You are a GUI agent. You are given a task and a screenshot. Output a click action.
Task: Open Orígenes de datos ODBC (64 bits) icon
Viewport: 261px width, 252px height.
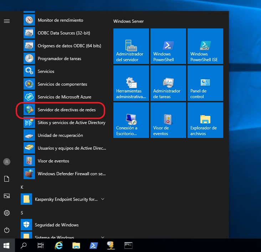coord(29,45)
